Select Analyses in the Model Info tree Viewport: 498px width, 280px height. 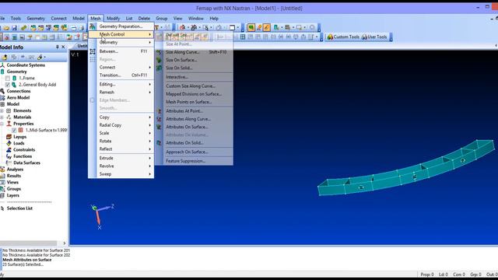coord(15,170)
